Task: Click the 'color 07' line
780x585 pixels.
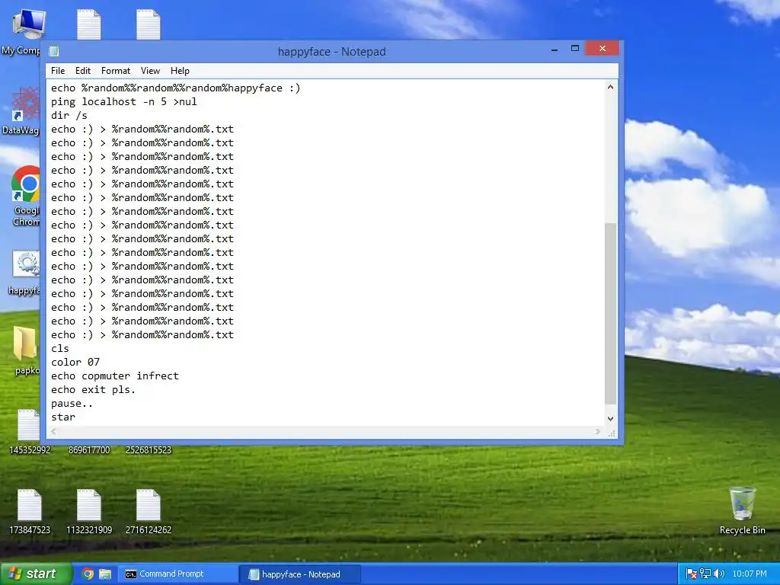Action: (x=75, y=362)
